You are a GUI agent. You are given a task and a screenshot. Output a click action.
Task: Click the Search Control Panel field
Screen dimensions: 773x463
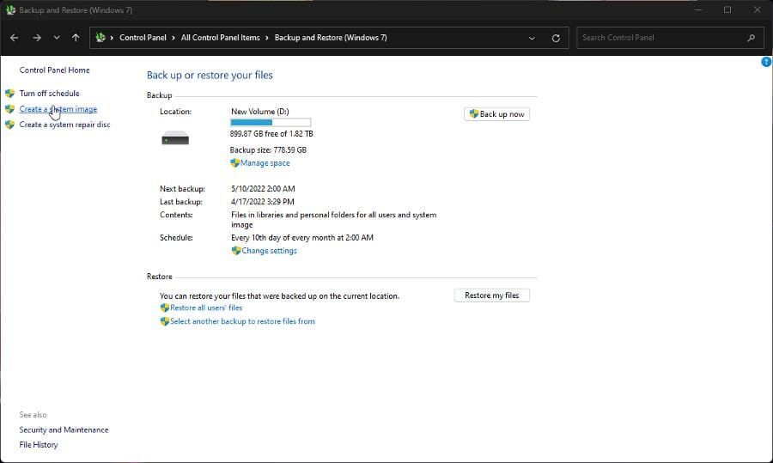(x=670, y=38)
